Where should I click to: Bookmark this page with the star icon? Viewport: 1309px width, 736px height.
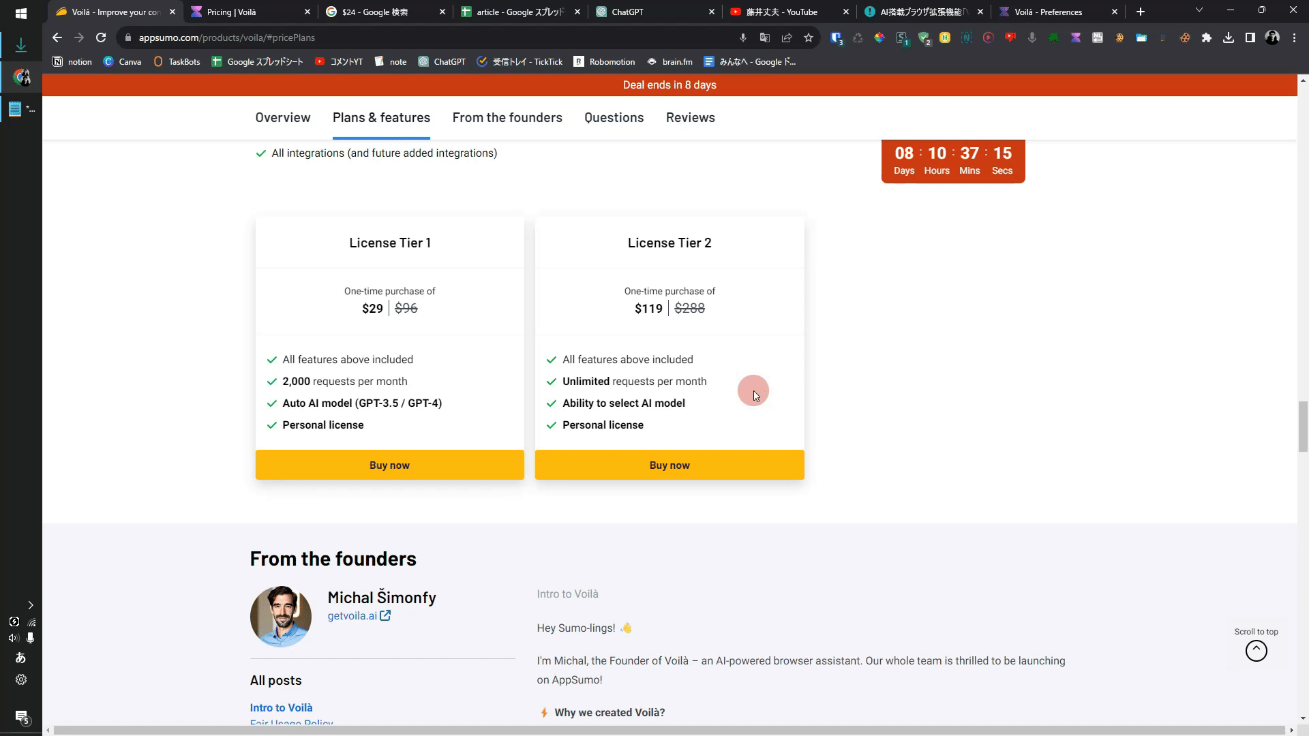point(809,38)
